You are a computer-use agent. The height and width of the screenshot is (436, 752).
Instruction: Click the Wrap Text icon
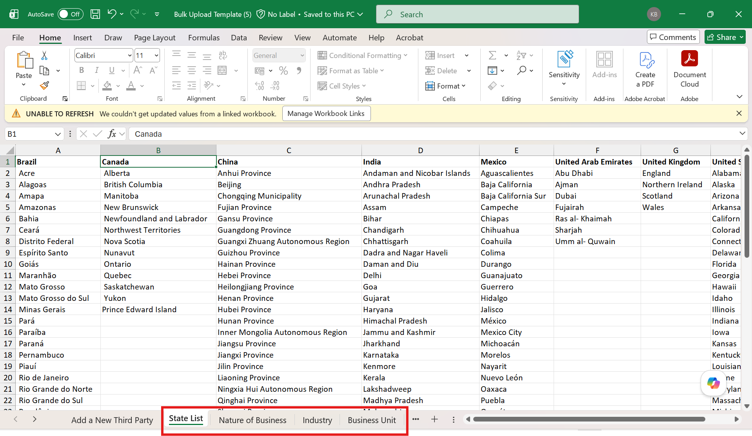[x=223, y=55]
